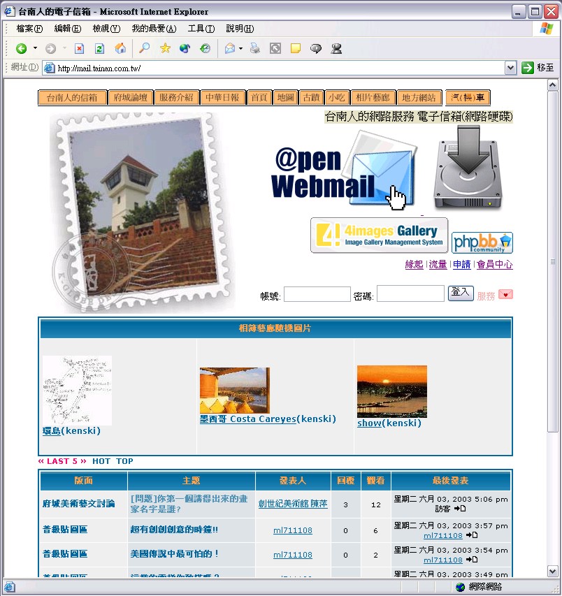Click the hard disk download icon
562x596 pixels.
468,167
